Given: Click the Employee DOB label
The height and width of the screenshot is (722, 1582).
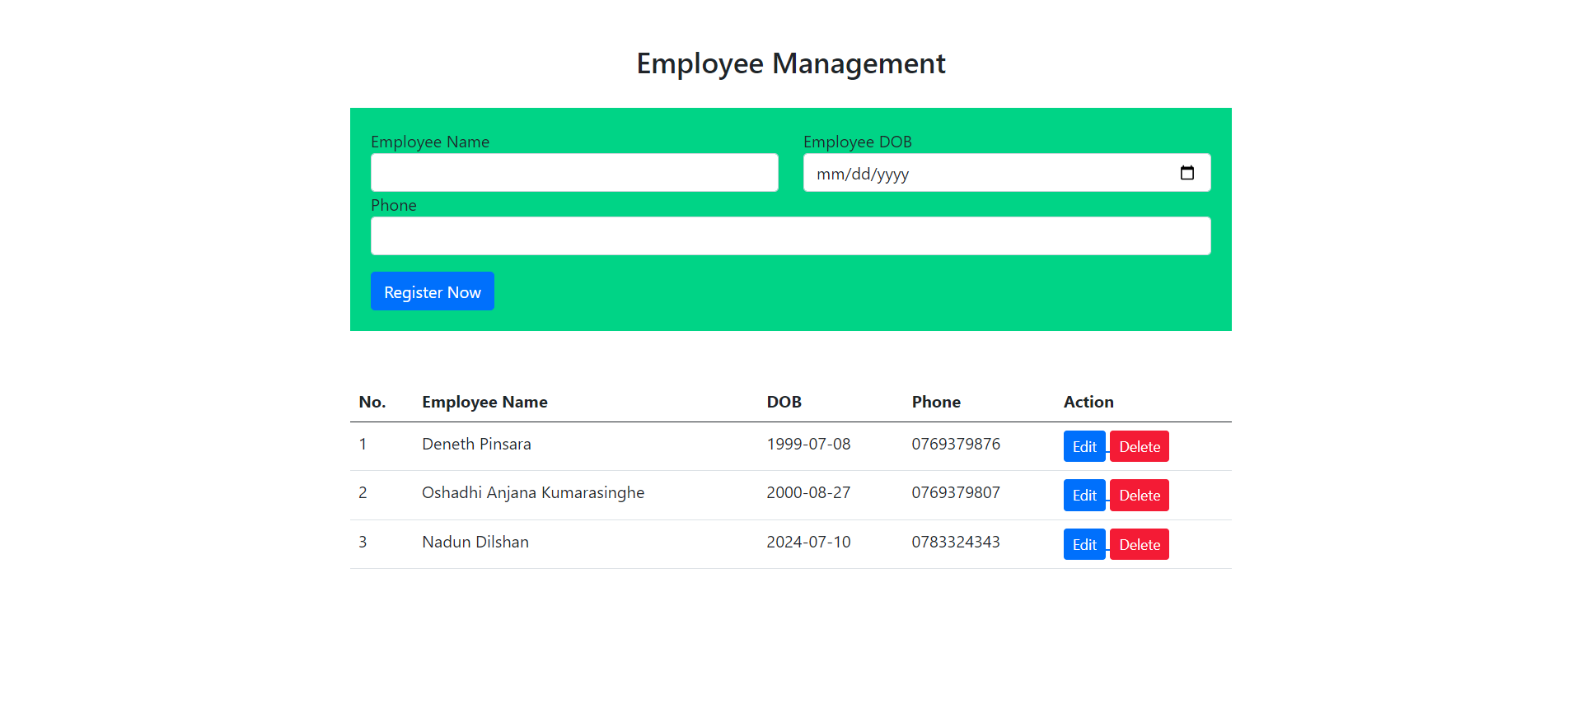Looking at the screenshot, I should coord(857,142).
